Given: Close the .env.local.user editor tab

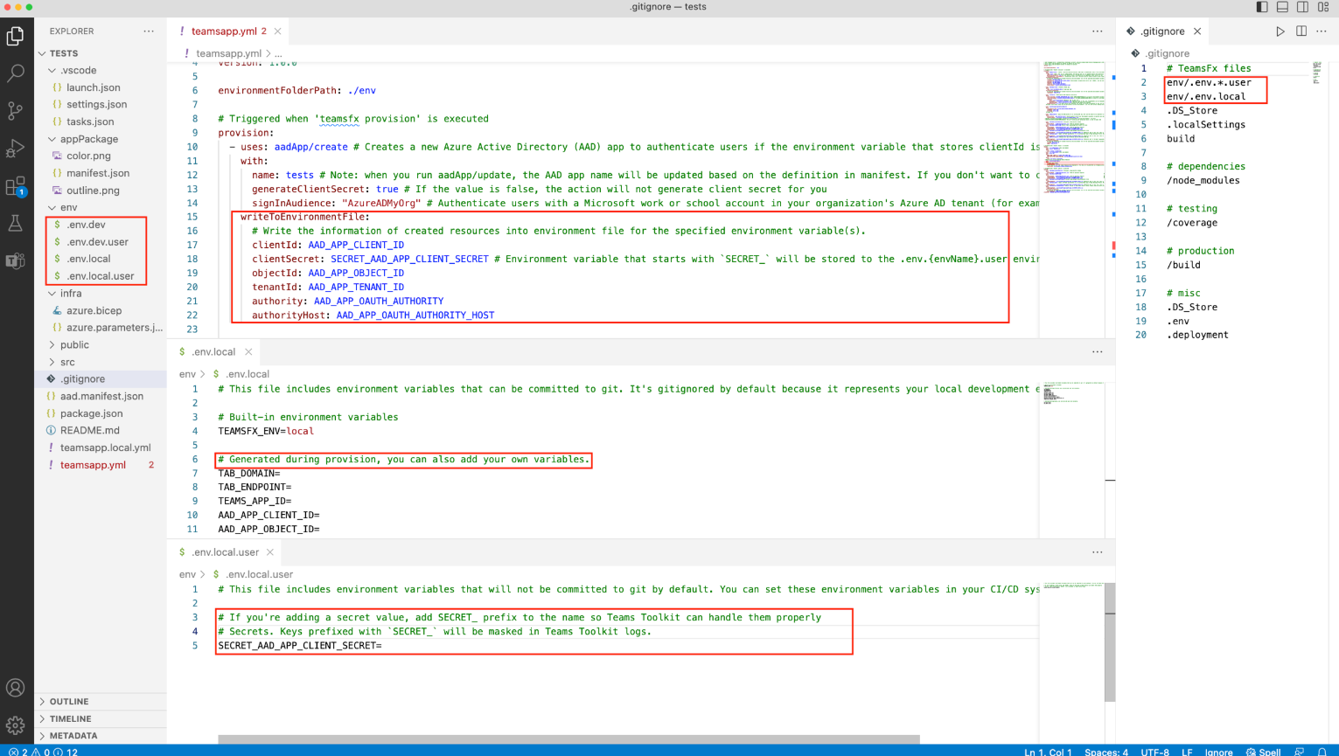Looking at the screenshot, I should 270,552.
